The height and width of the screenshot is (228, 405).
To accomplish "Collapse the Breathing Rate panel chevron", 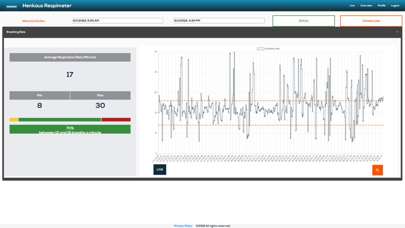I will coord(397,32).
